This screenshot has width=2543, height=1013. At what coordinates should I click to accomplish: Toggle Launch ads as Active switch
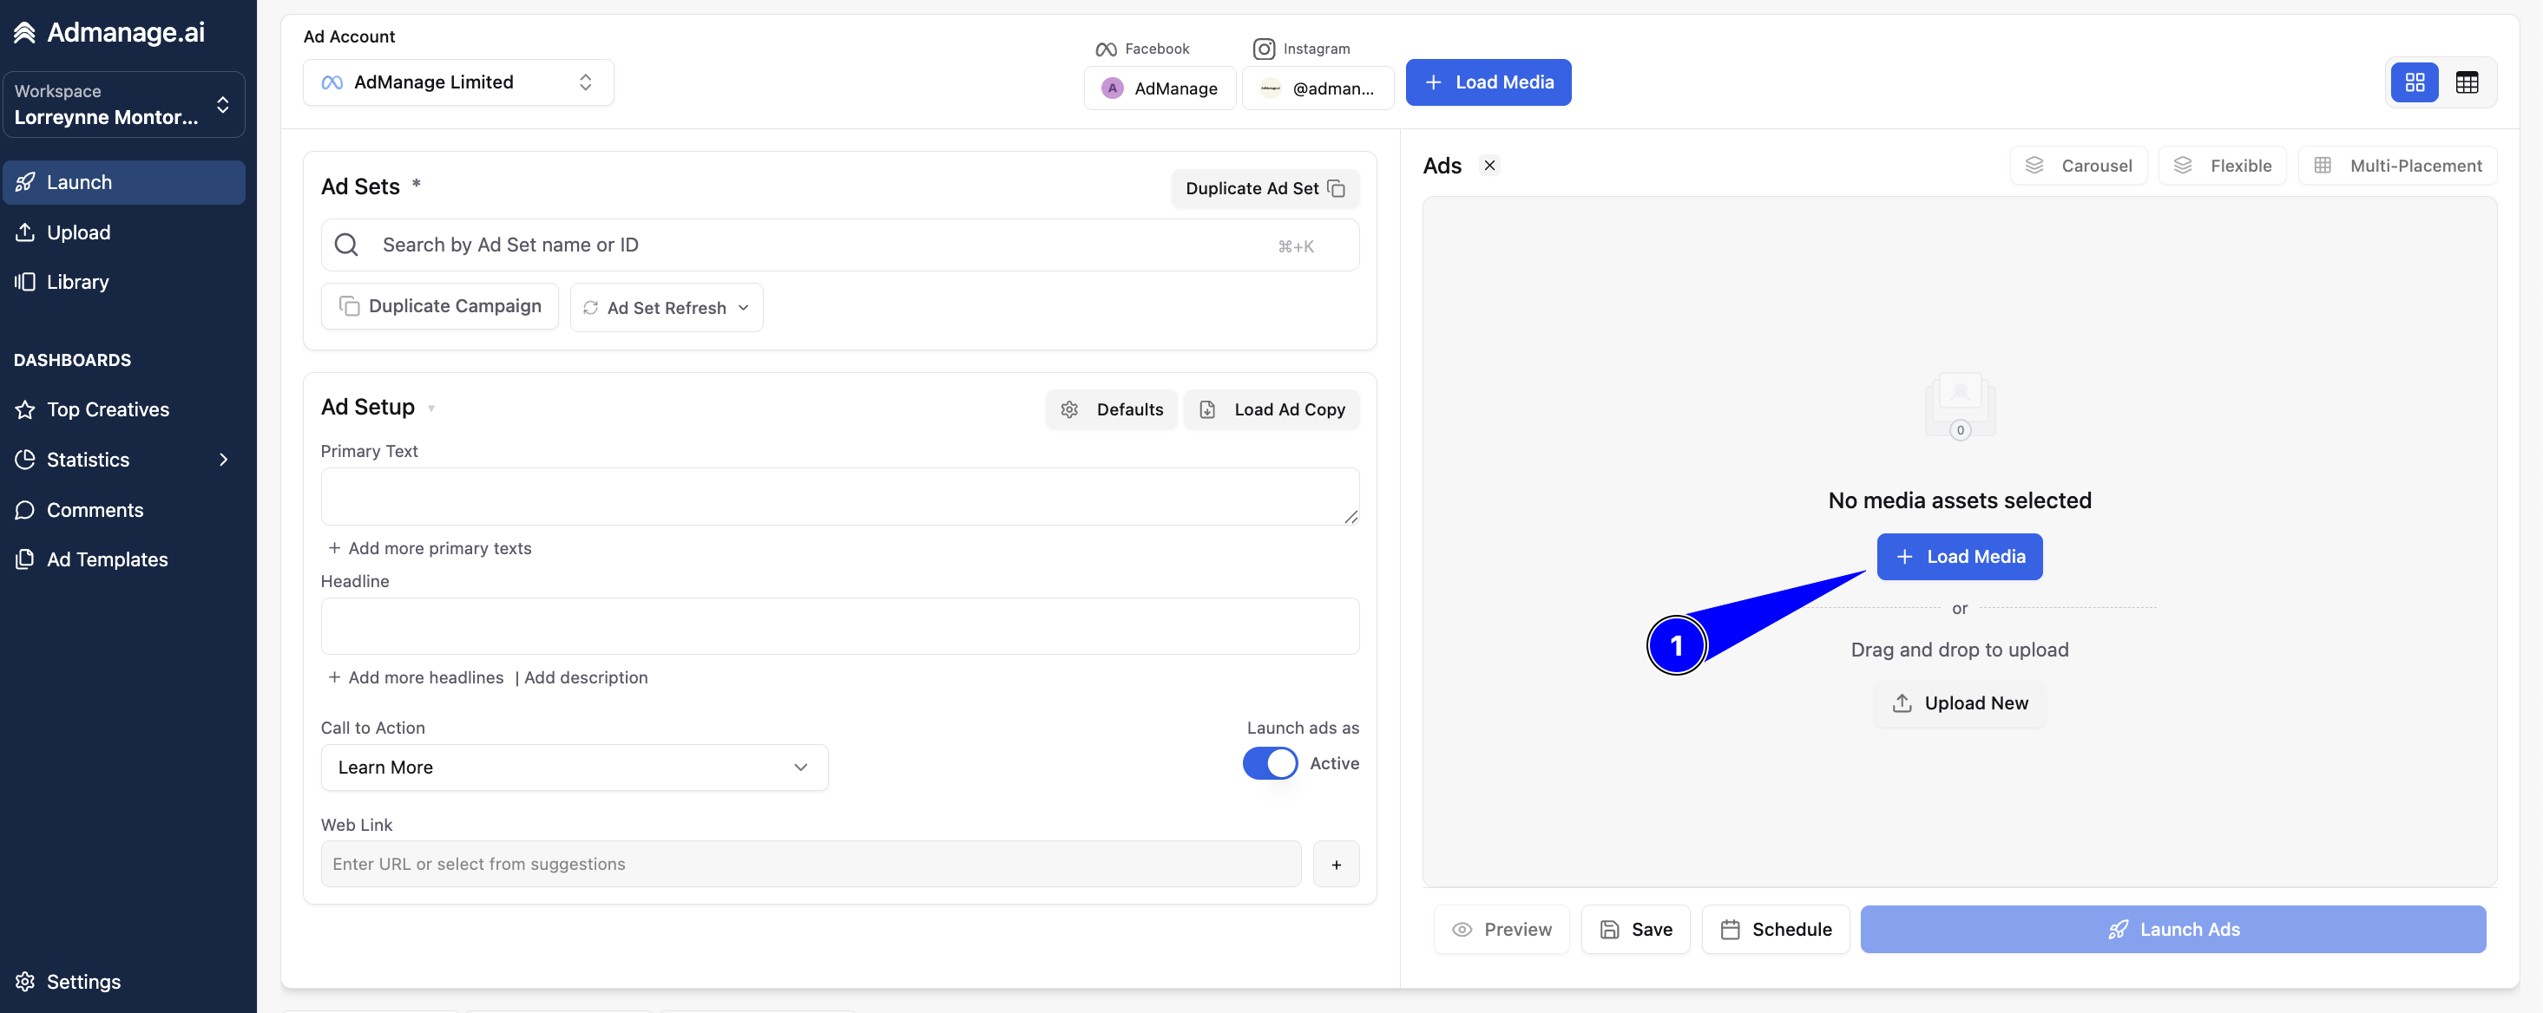[1270, 763]
